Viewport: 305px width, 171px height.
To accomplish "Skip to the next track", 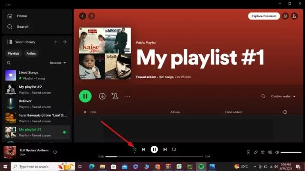I will pos(165,149).
